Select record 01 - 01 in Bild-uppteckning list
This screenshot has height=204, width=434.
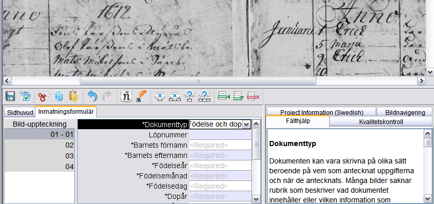point(39,134)
